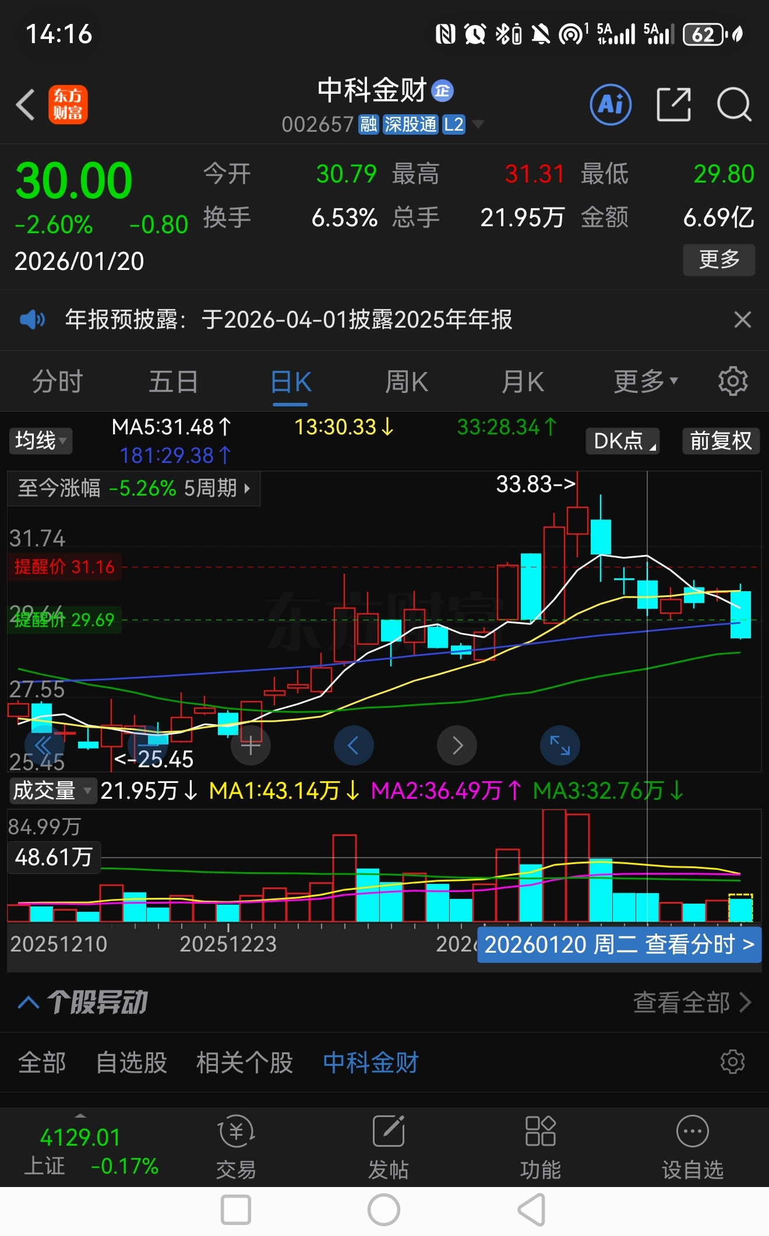Open the 交易 trade icon
The height and width of the screenshot is (1236, 769).
(x=236, y=1147)
